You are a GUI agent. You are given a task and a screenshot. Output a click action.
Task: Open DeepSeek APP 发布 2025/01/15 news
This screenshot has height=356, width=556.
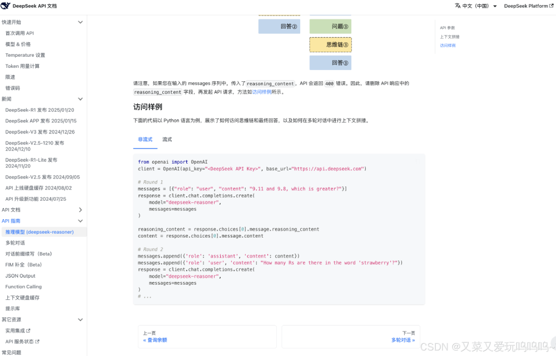(x=41, y=121)
